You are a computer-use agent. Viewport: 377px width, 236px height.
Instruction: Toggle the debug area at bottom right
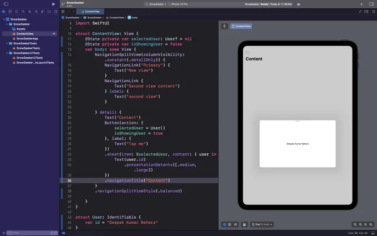(x=373, y=233)
